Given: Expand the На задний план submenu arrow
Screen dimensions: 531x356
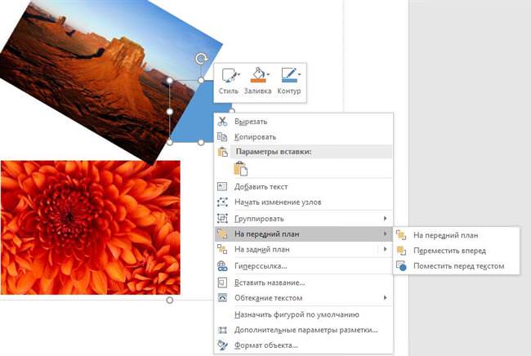Looking at the screenshot, I should click(x=385, y=249).
